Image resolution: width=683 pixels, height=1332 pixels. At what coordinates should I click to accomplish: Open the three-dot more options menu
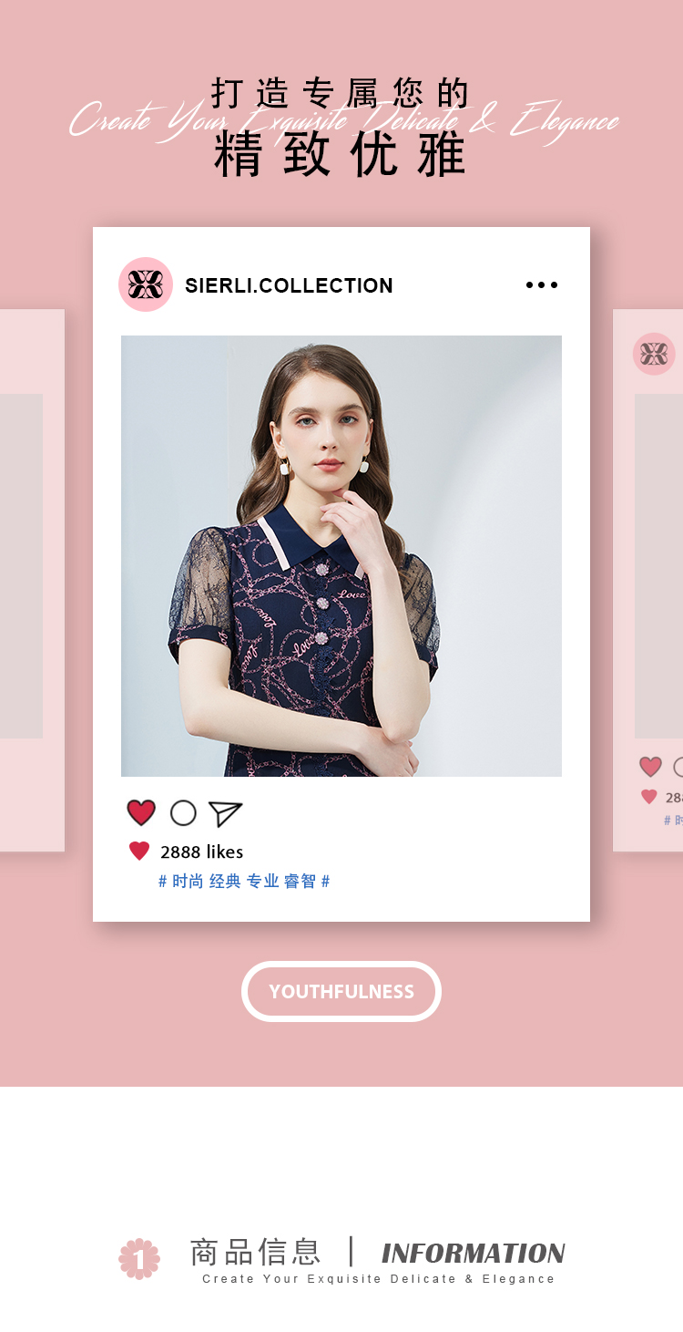click(x=542, y=285)
